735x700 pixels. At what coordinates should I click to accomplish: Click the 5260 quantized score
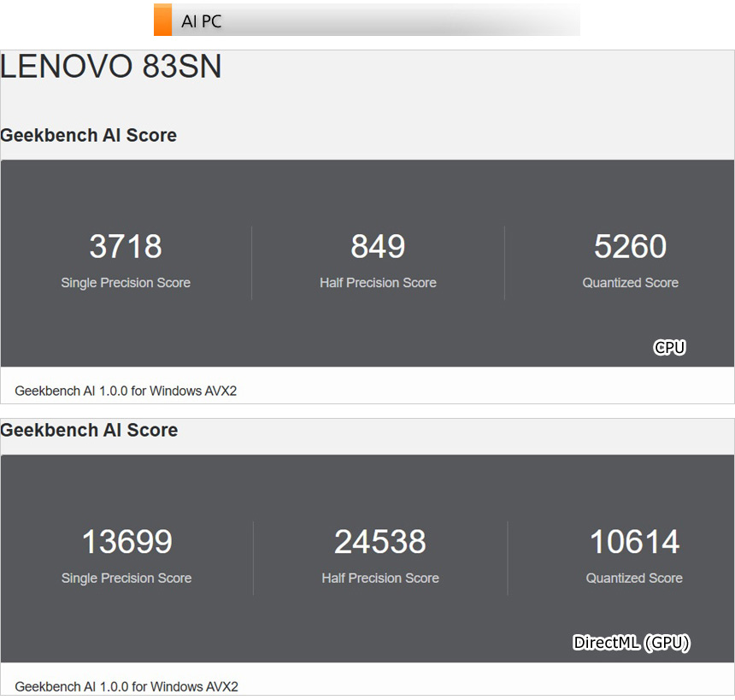coord(630,246)
